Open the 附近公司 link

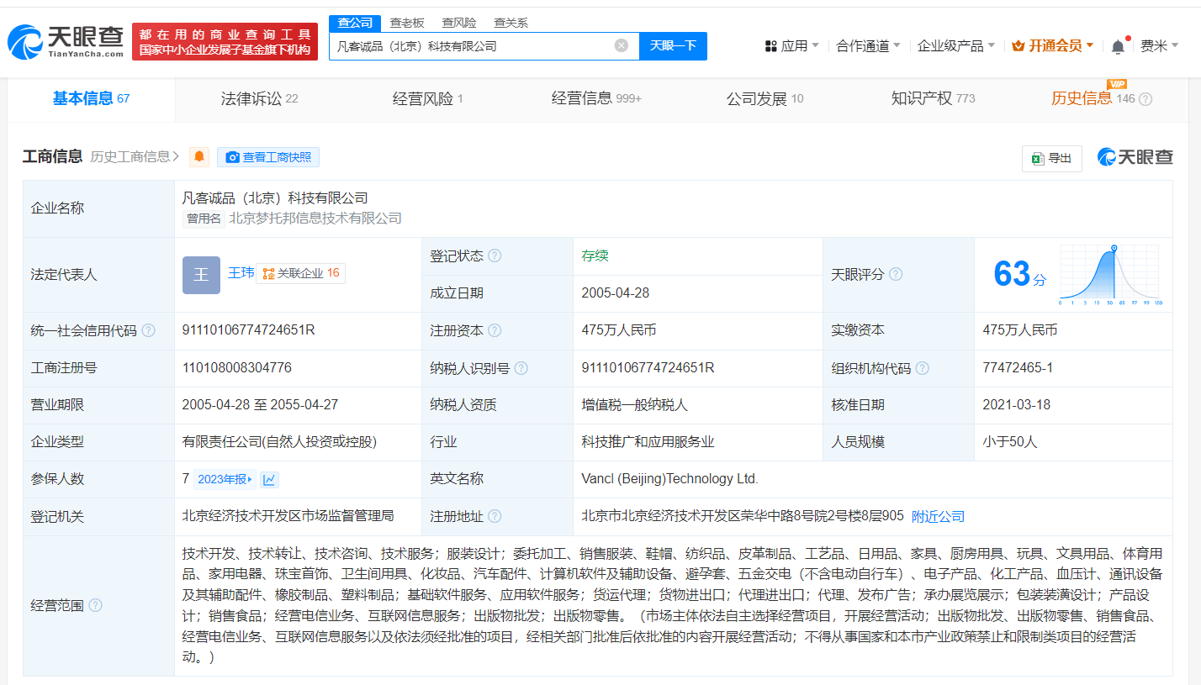click(938, 516)
